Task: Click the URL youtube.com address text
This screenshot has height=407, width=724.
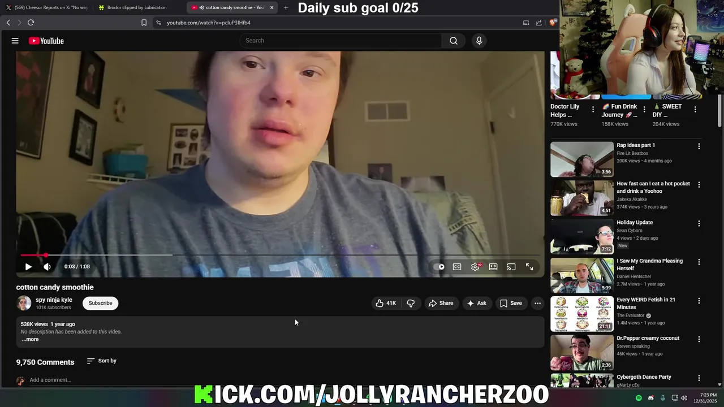Action: click(209, 23)
